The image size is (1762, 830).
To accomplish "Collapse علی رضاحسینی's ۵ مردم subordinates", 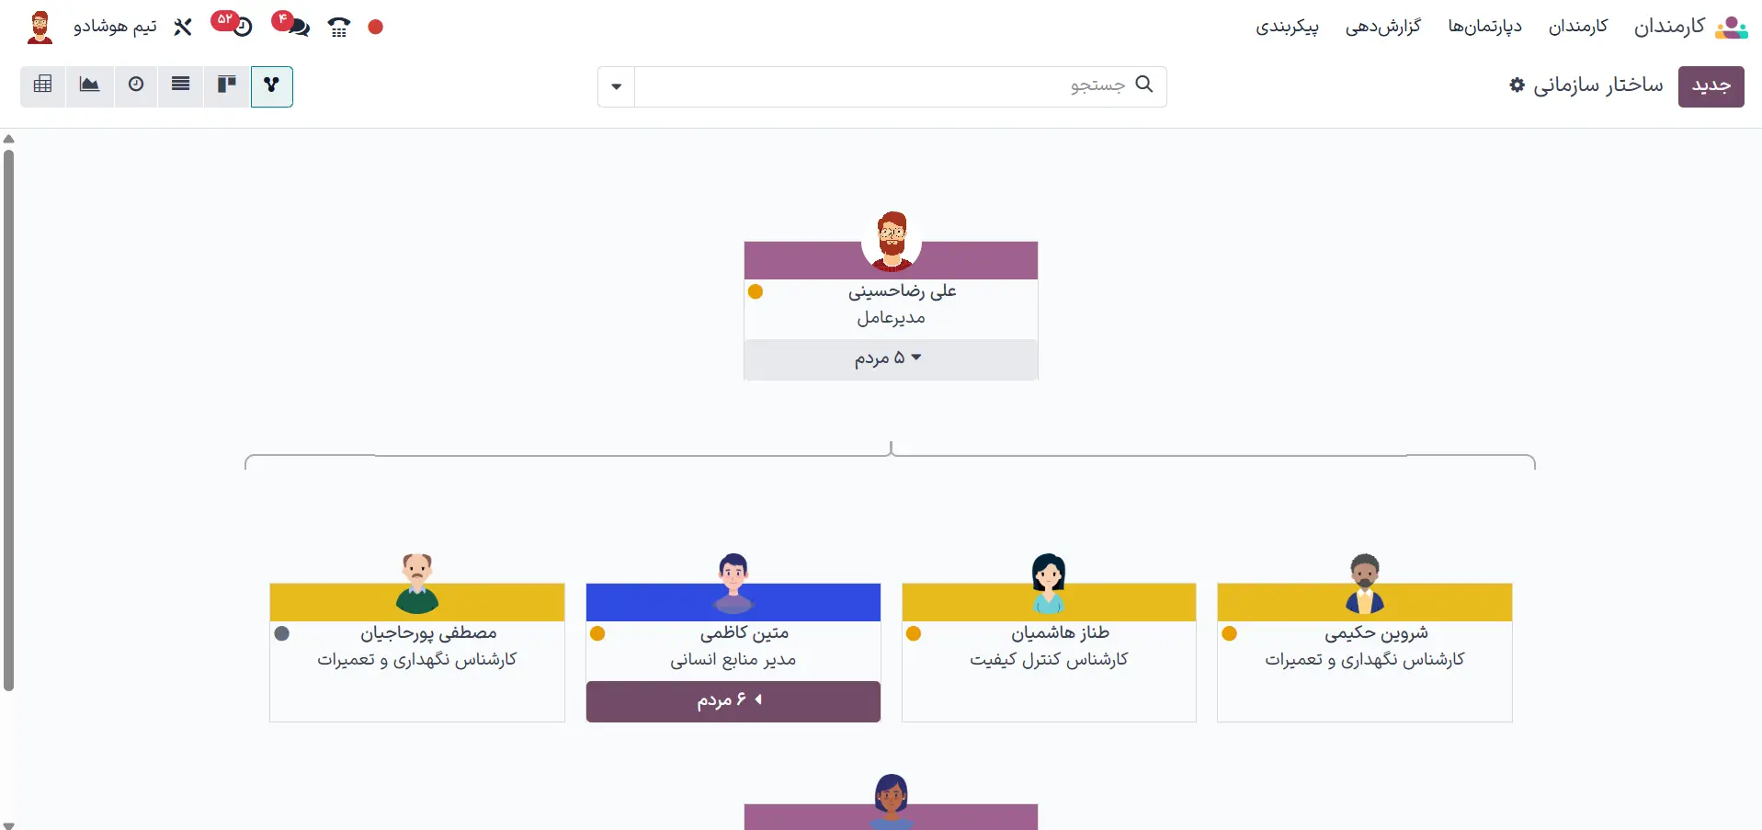I will (x=890, y=358).
